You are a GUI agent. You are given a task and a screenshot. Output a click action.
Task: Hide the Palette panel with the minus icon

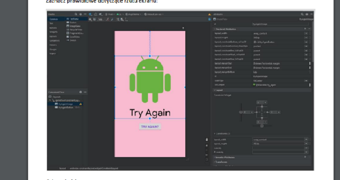(x=85, y=14)
